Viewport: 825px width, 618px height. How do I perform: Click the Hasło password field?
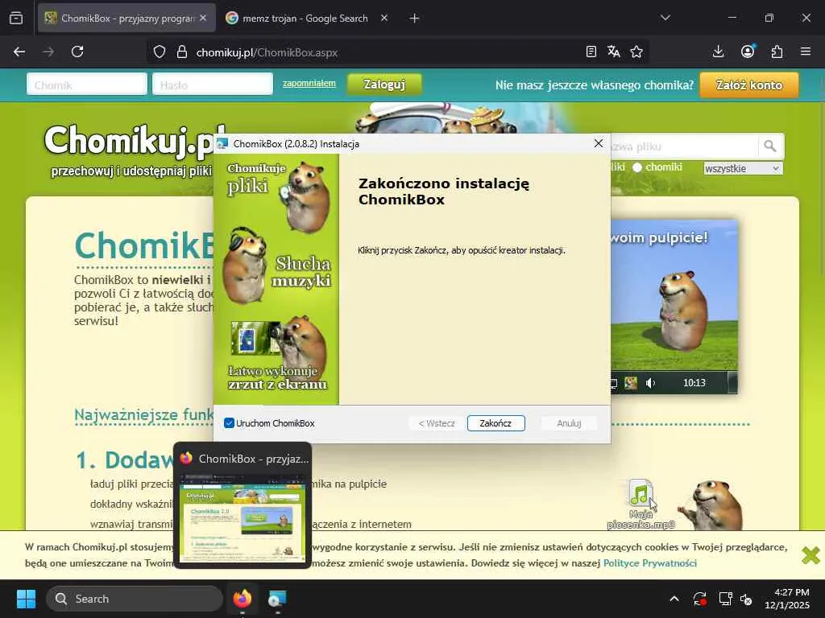pyautogui.click(x=213, y=84)
